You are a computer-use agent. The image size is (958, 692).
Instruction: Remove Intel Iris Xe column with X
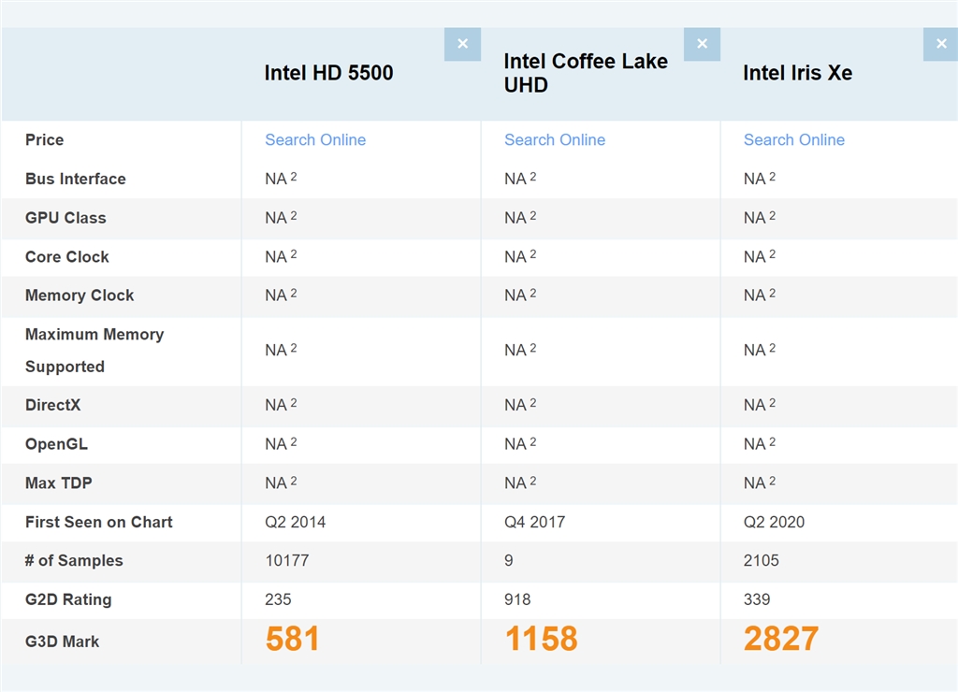pos(941,44)
